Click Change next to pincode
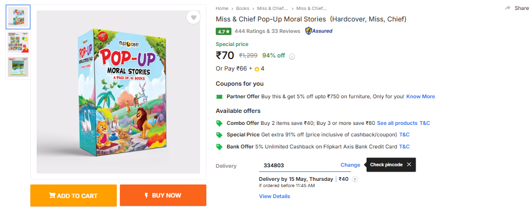The width and height of the screenshot is (532, 208). coord(350,165)
